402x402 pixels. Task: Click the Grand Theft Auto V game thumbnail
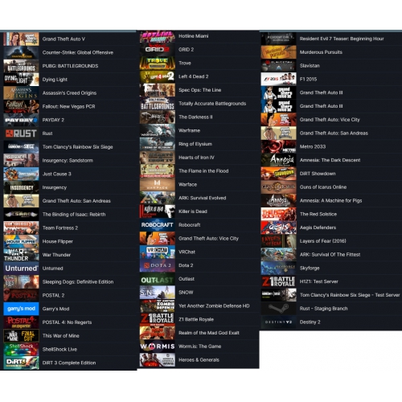(21, 39)
